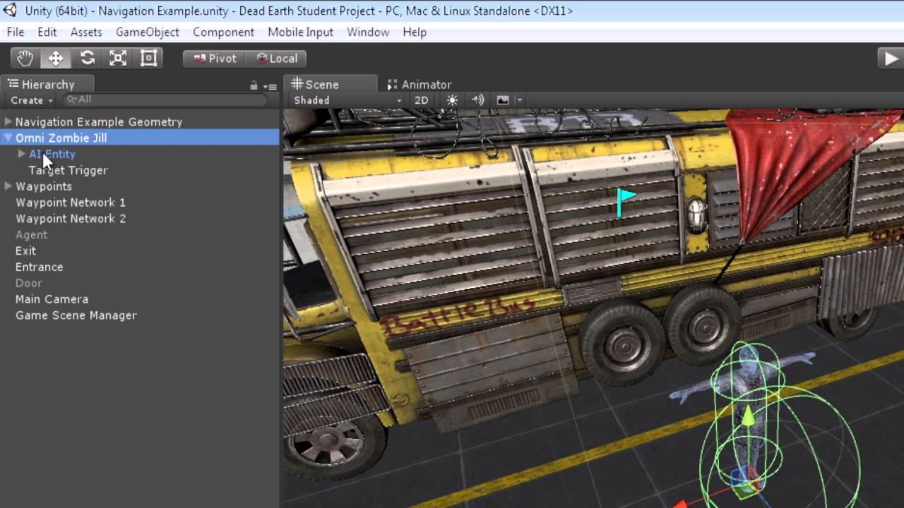
Task: Open the Mobile Input menu
Action: tap(300, 32)
